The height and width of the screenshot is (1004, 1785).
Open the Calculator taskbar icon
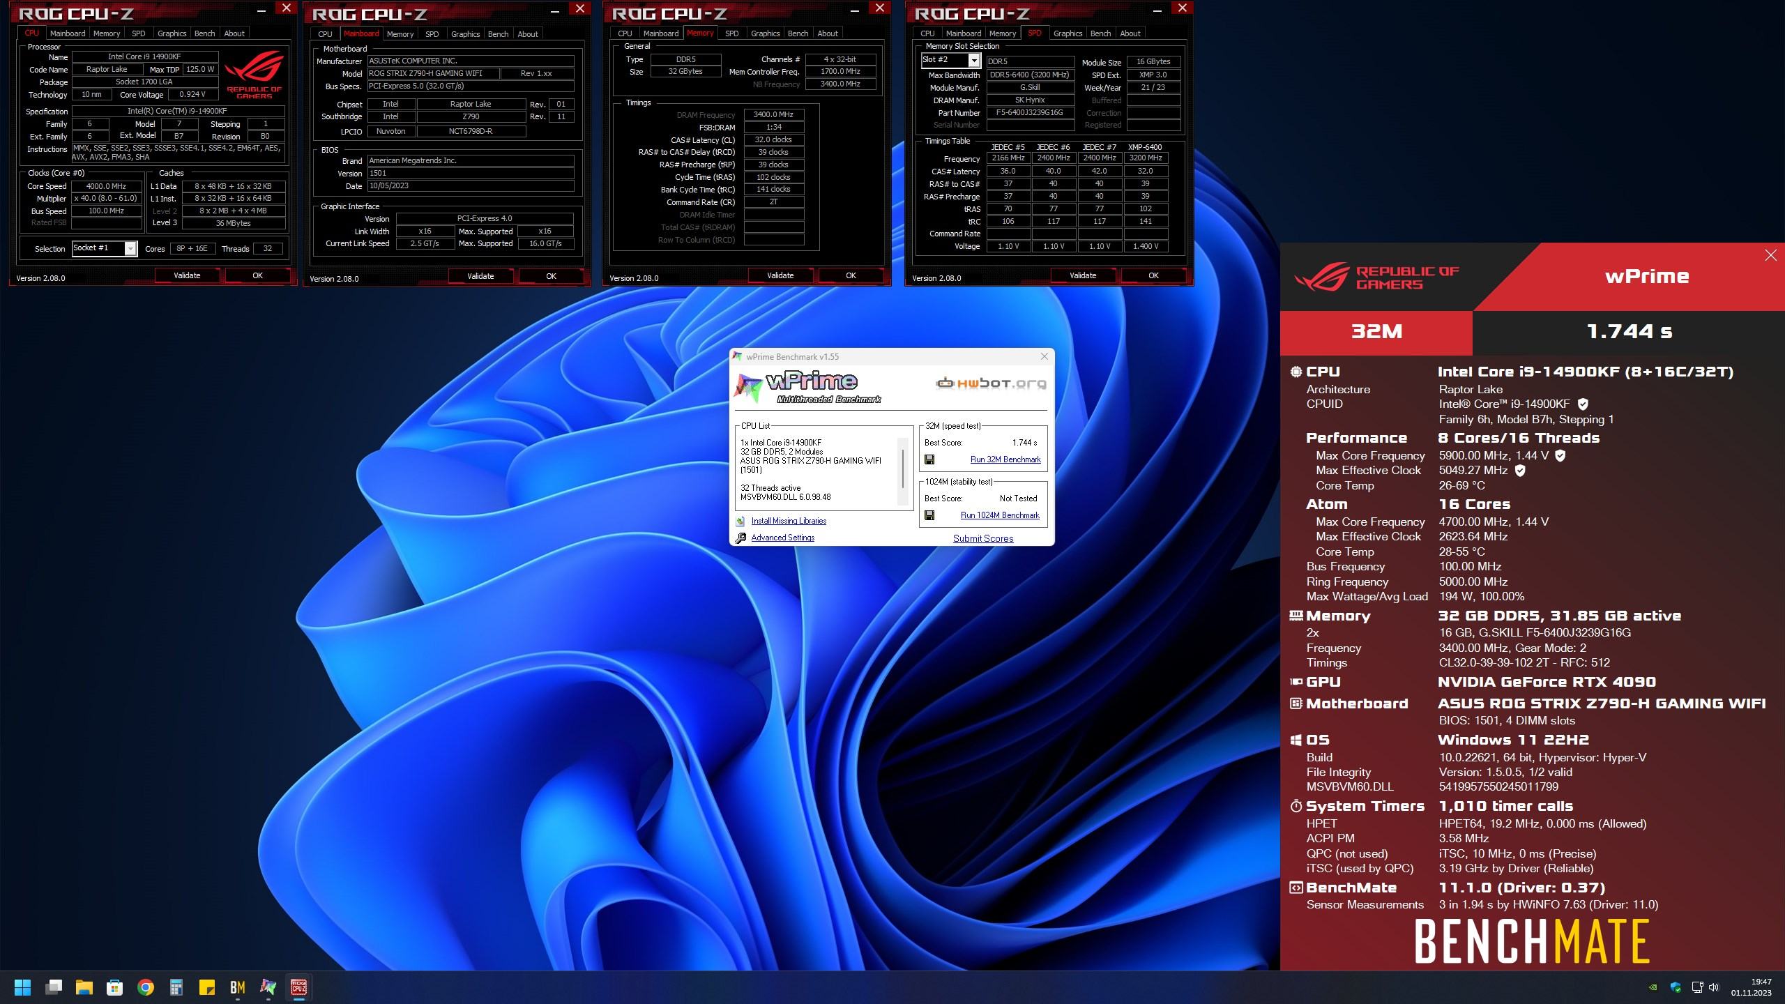176,987
